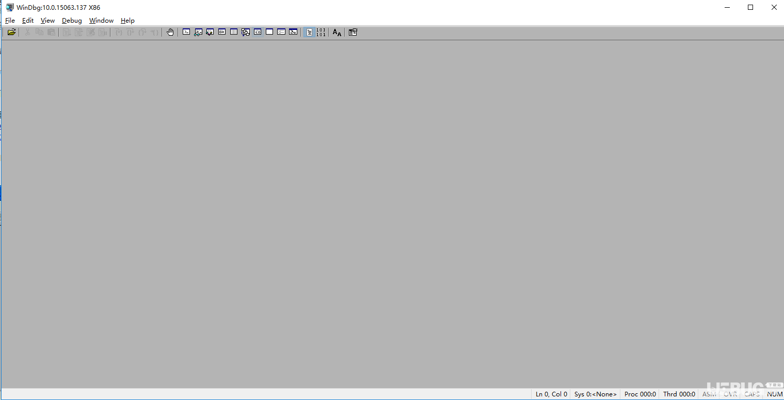Open the File menu

click(x=10, y=21)
